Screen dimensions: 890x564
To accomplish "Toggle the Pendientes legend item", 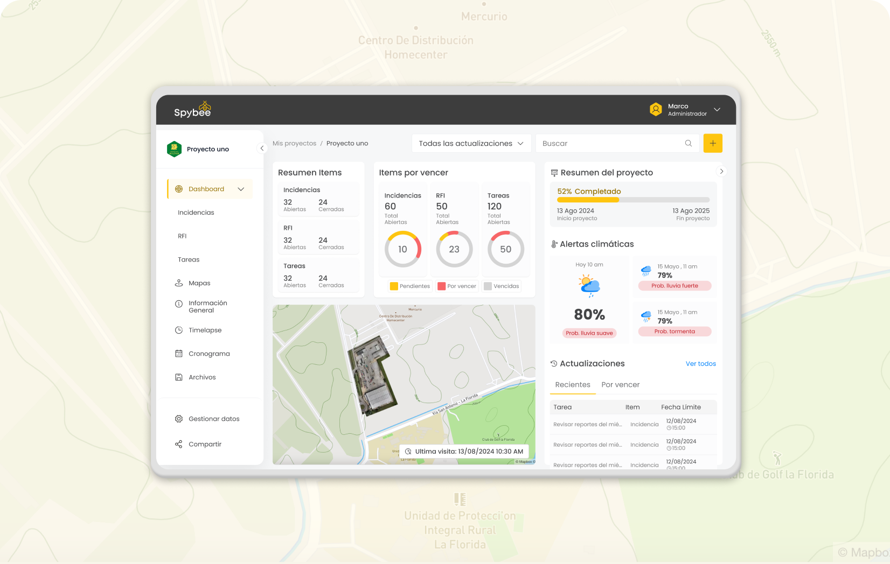I will click(x=410, y=286).
